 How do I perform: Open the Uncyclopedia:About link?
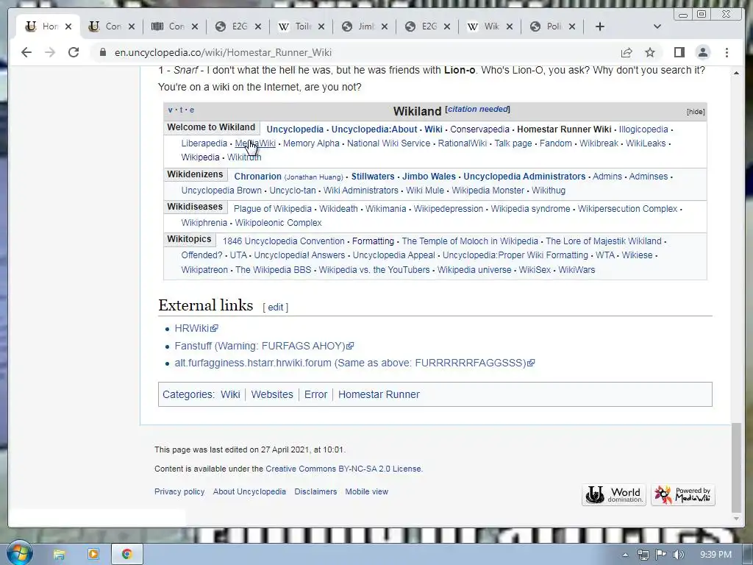coord(374,129)
